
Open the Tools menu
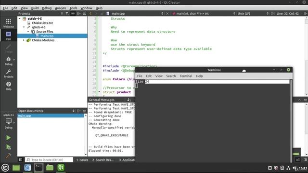(x=73, y=8)
